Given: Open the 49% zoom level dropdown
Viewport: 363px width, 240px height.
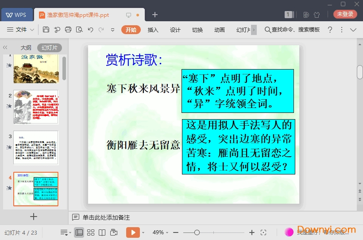Looking at the screenshot, I should [160, 232].
